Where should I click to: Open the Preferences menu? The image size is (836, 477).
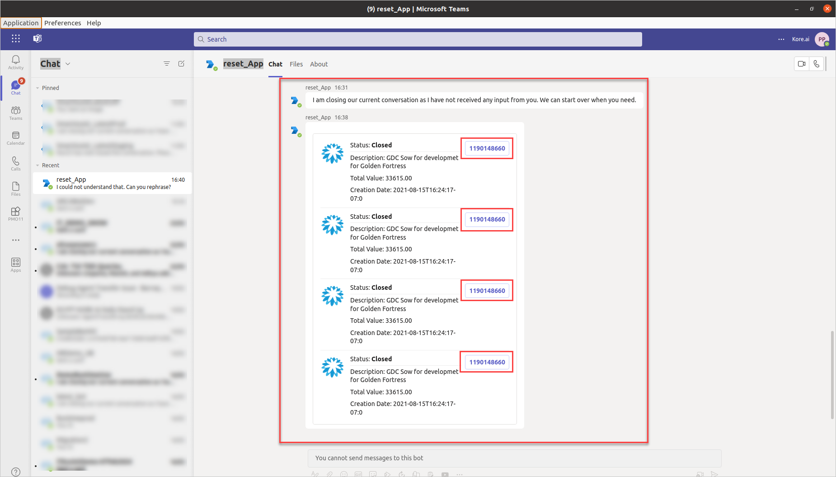[62, 23]
